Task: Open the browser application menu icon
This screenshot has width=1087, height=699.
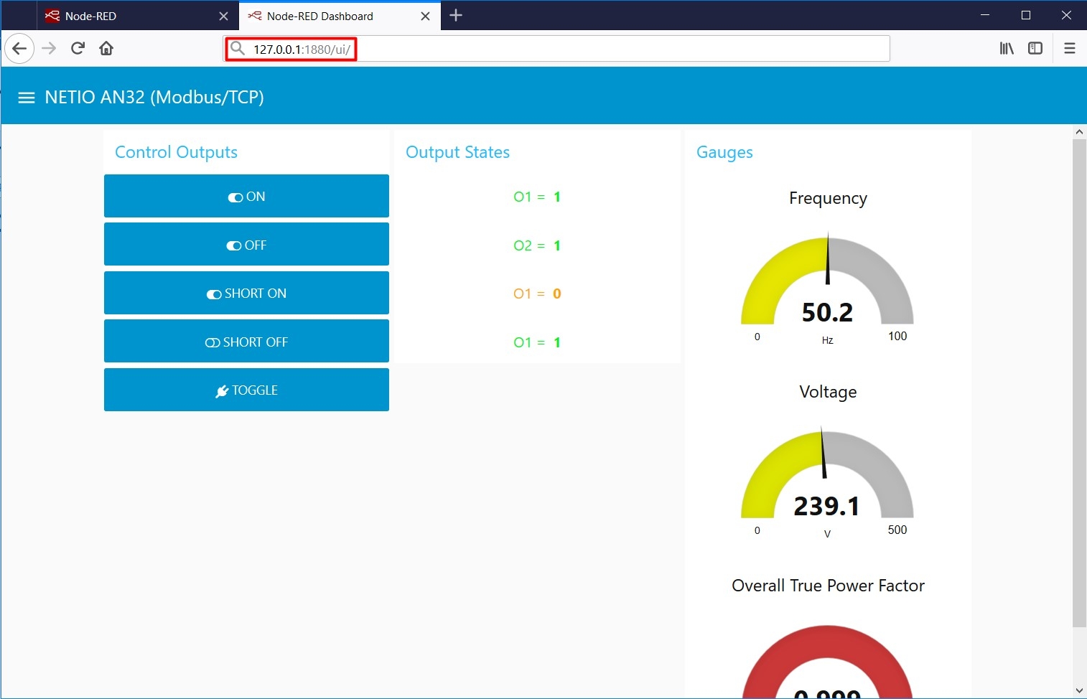Action: (x=1070, y=48)
